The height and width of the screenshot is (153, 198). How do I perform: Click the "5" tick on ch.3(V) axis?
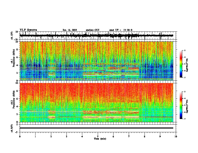(x=17, y=124)
